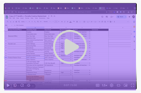Skip forward 5 seconds in the video
Screen dimensions: 141x93
(x=22, y=85)
